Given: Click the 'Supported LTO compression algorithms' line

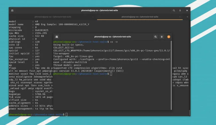Looking at the screenshot, I should pyautogui.click(x=88, y=68).
